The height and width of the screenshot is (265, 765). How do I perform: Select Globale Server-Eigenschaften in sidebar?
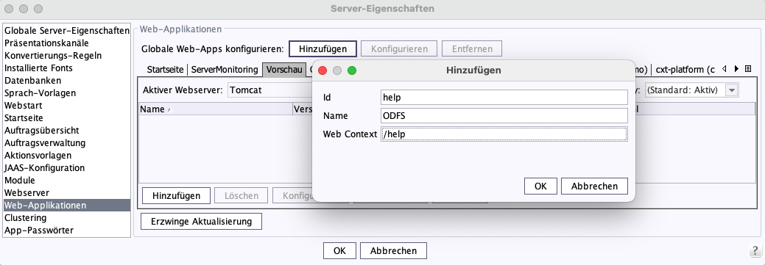67,31
